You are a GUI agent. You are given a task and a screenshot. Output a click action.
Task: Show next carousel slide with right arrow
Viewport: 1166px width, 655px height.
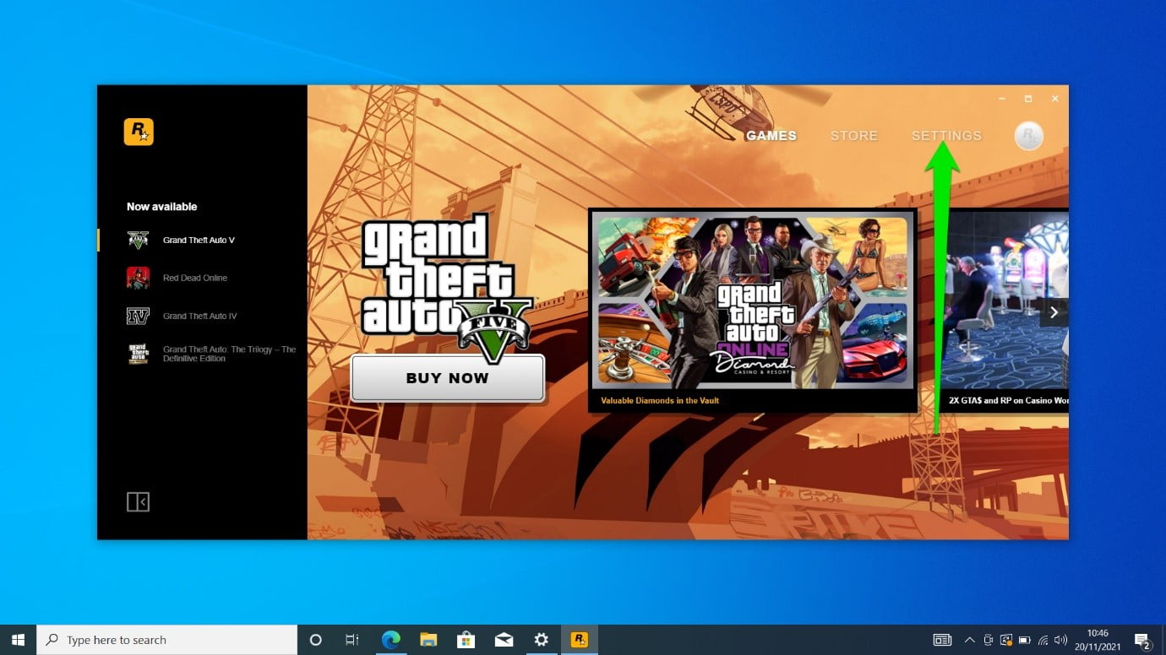pos(1053,312)
